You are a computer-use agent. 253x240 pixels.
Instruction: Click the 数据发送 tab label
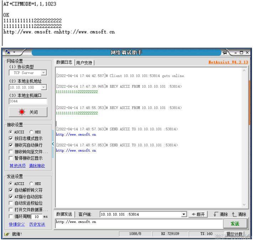tap(64, 214)
